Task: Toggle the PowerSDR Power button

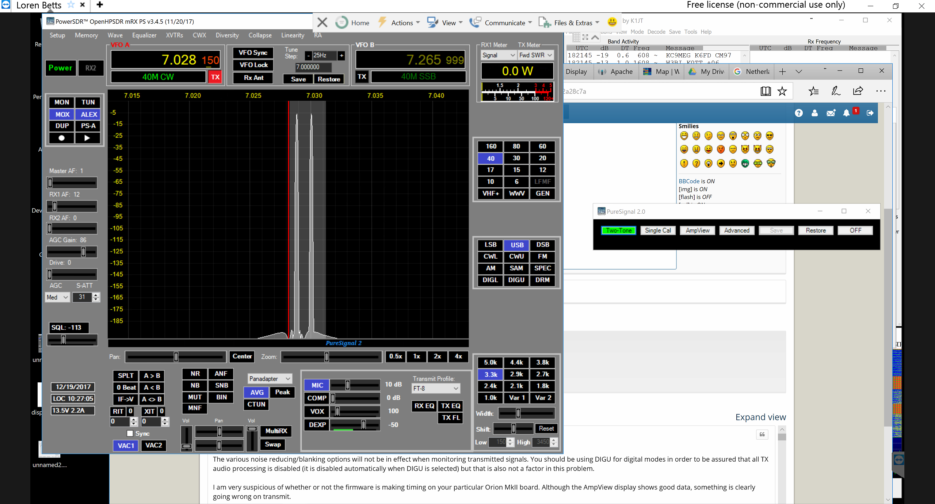Action: (61, 68)
